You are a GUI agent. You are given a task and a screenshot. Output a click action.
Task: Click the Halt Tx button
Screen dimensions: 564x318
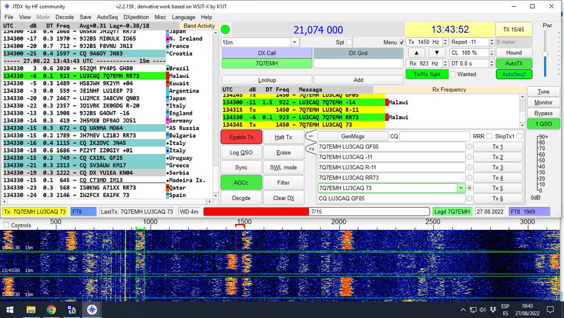283,137
